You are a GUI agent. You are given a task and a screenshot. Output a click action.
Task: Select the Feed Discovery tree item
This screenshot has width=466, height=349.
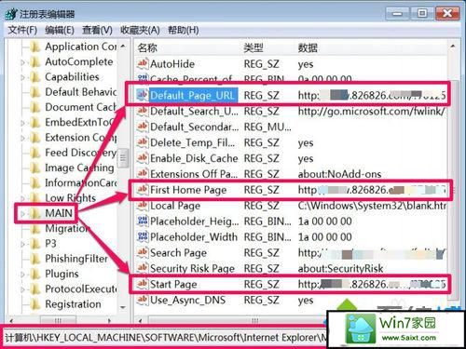click(x=80, y=153)
